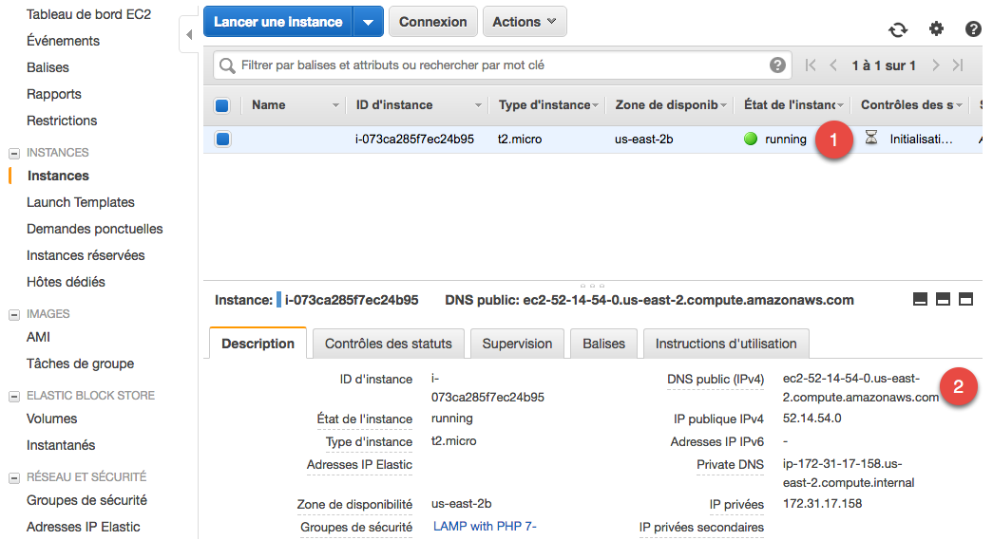Switch to the Contrôles des statuts tab
The image size is (993, 540).
pyautogui.click(x=388, y=344)
